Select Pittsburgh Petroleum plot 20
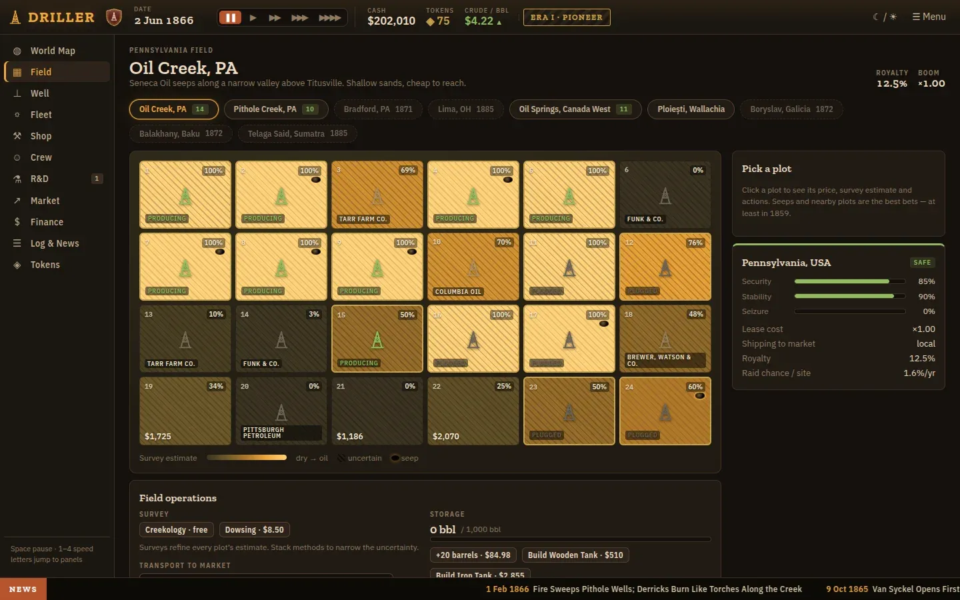 point(281,411)
